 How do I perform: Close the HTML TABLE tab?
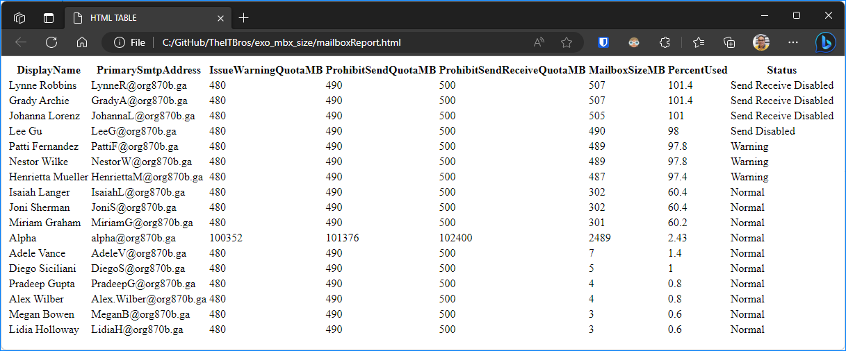[x=220, y=18]
